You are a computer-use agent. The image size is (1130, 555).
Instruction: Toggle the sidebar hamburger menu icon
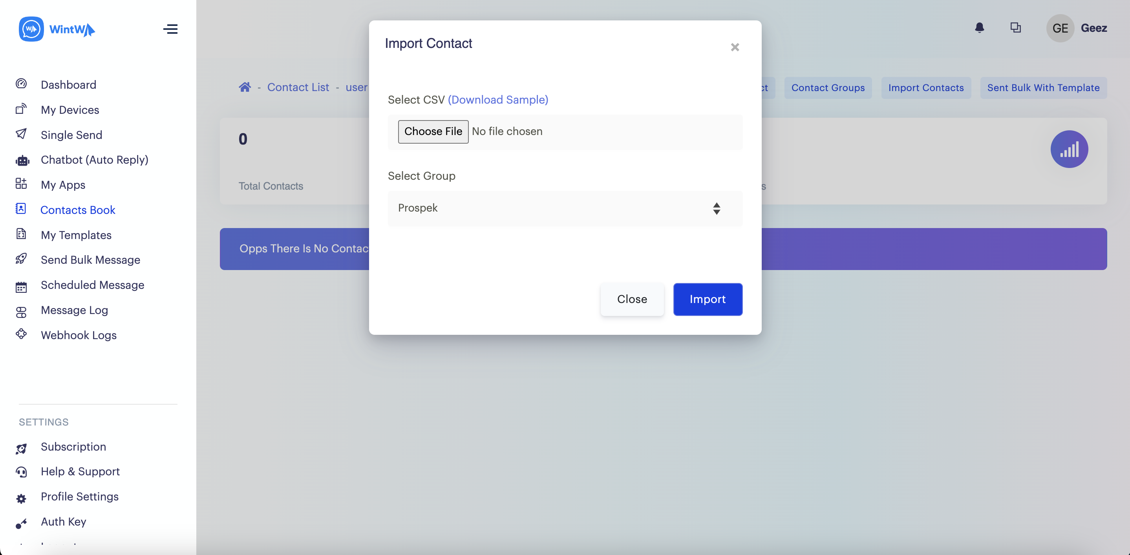tap(170, 29)
